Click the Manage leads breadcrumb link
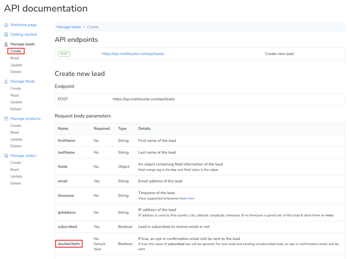Viewport: 349px width, 259px height. pyautogui.click(x=69, y=27)
